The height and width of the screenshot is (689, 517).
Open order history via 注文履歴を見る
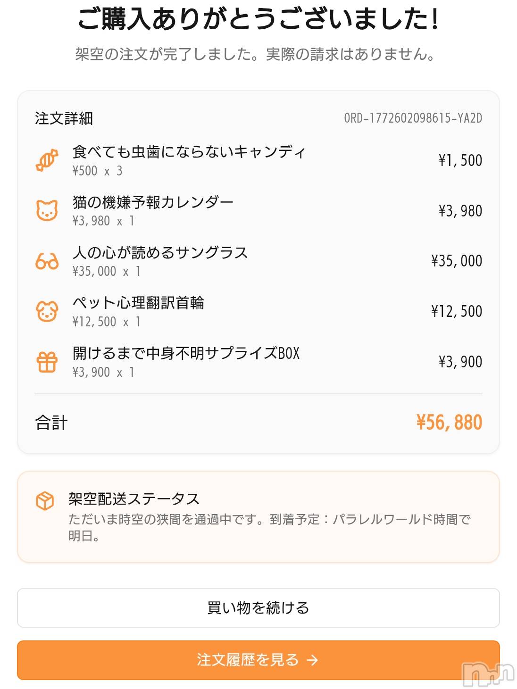(x=248, y=660)
